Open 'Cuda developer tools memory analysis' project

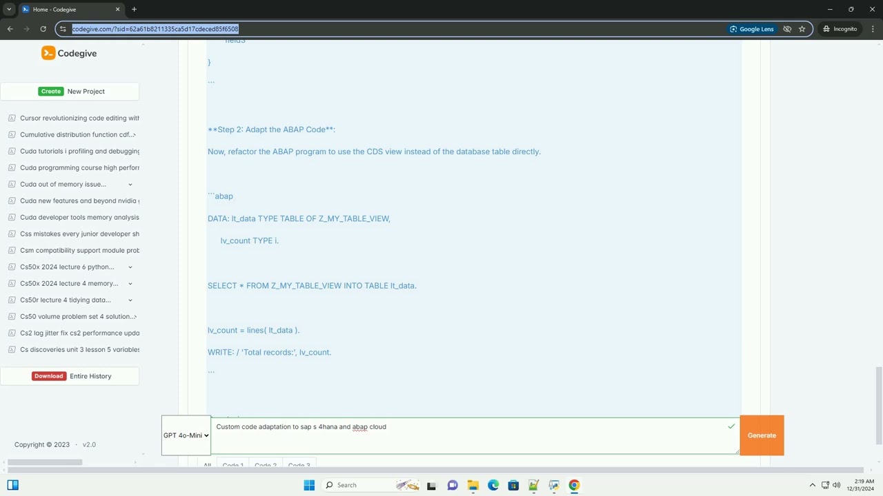[79, 217]
